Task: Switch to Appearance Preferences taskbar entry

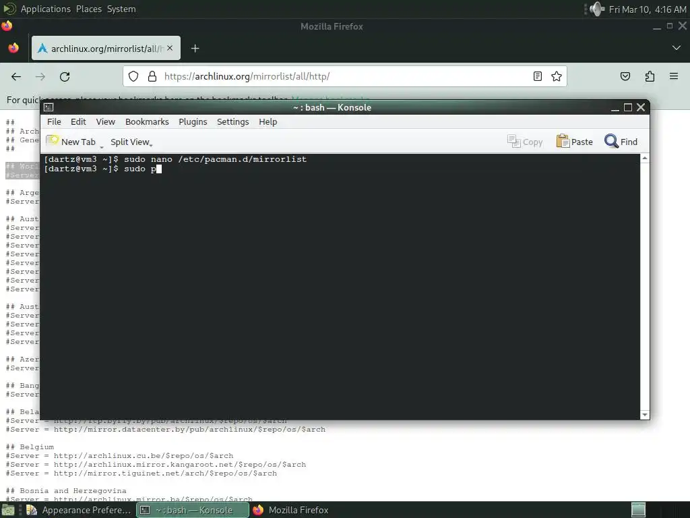Action: tap(79, 510)
